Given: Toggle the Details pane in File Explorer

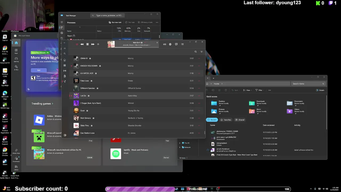Looking at the screenshot, I should pos(320,90).
